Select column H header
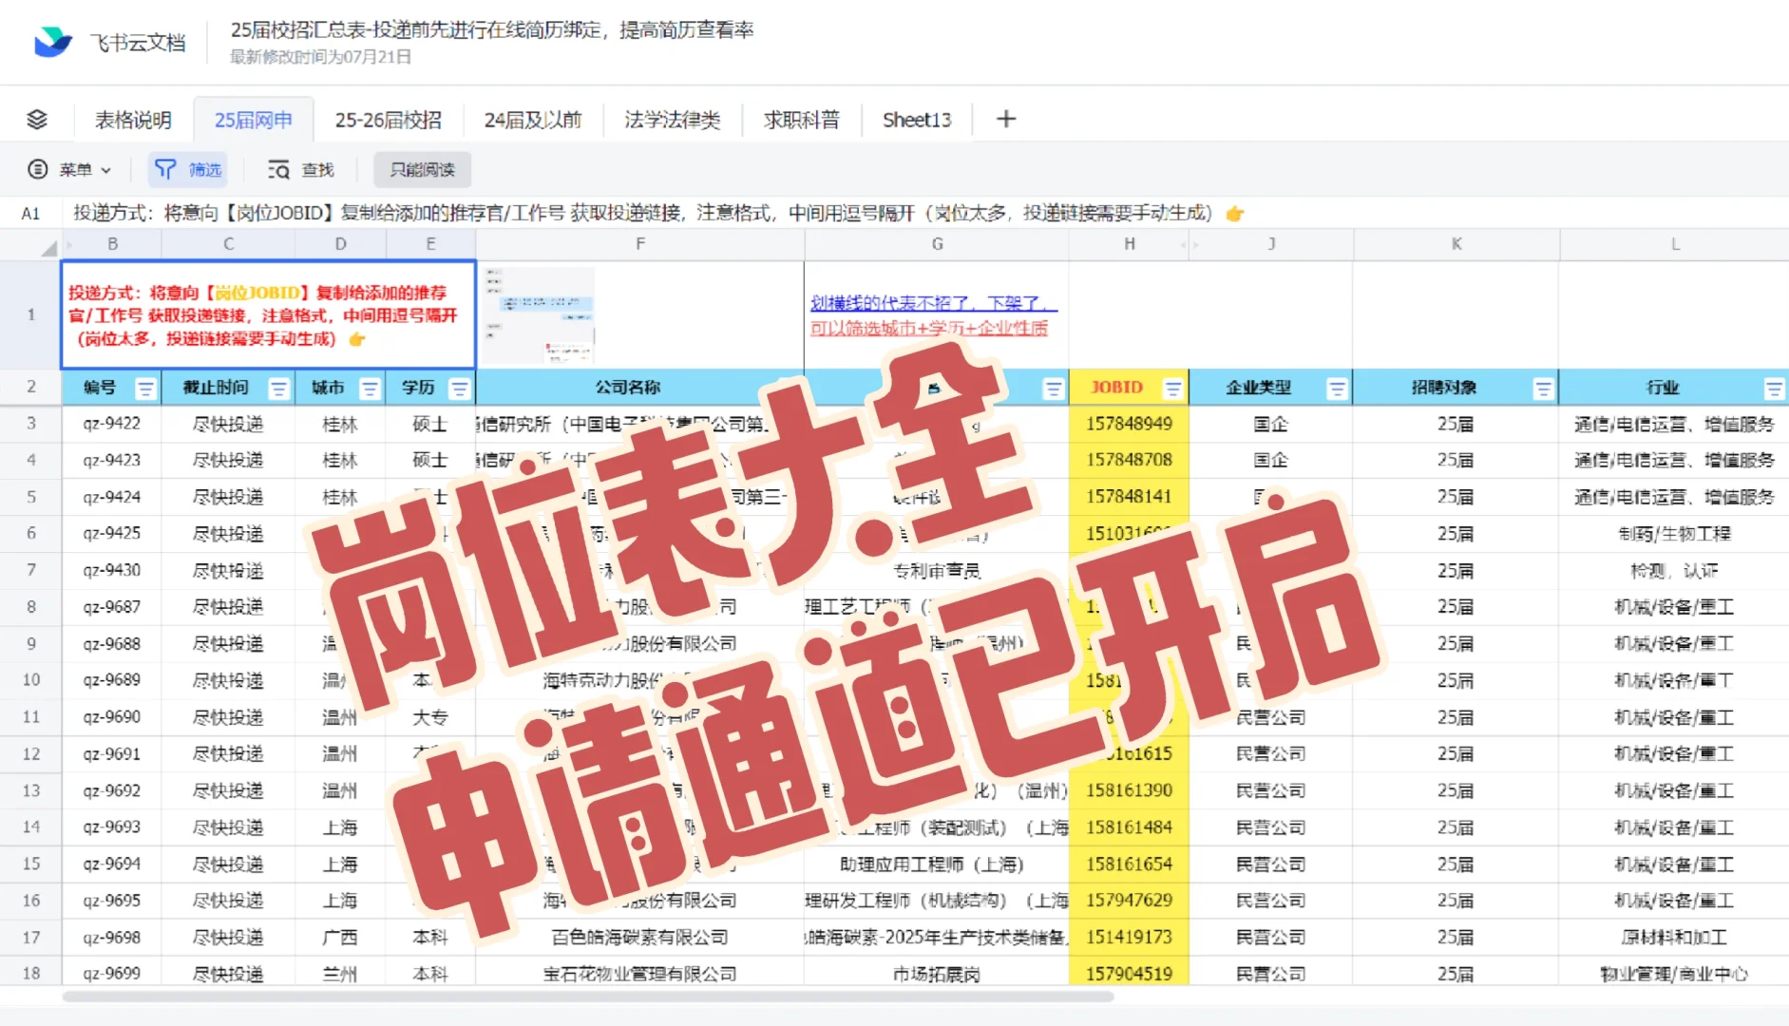Image resolution: width=1789 pixels, height=1026 pixels. tap(1129, 244)
